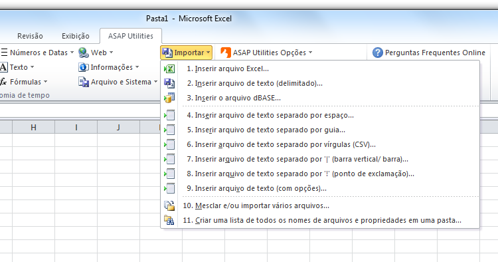The image size is (498, 262).
Task: Select 'Criar uma lista de todos os nomes' entry
Action: (320, 220)
